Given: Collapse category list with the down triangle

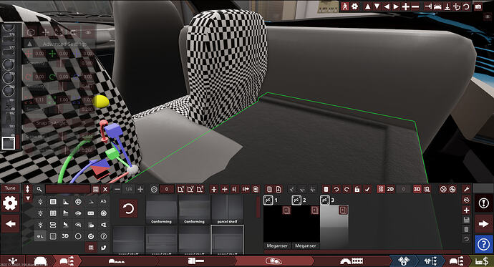Looking at the screenshot, I should point(28,198).
